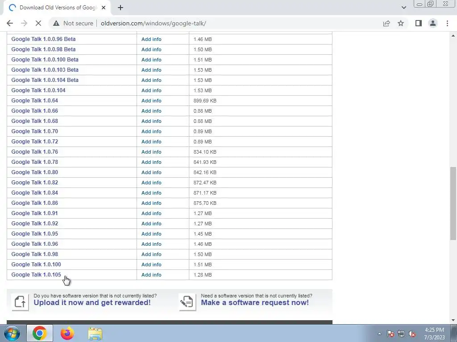
Task: Open Upload it now and get rewarded
Action: (x=92, y=302)
